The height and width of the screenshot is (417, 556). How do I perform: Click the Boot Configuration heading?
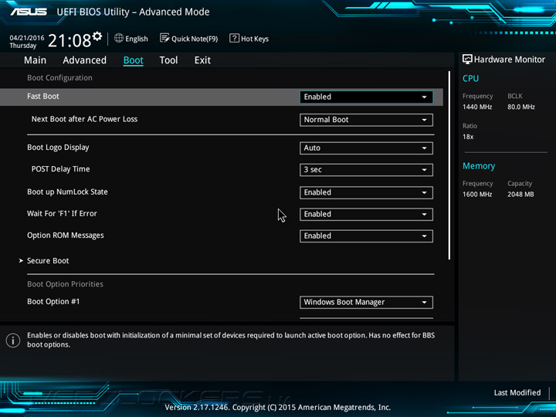point(59,78)
